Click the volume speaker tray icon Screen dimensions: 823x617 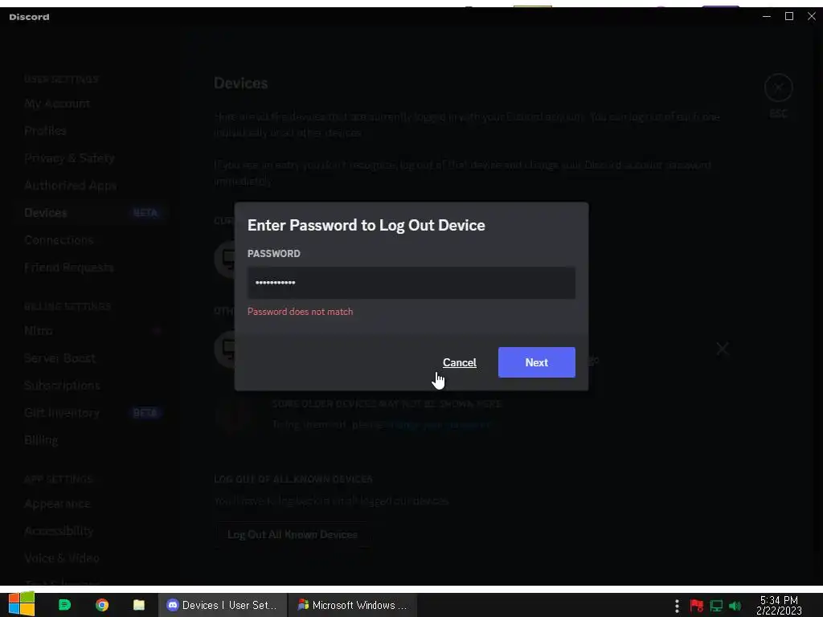pyautogui.click(x=735, y=606)
